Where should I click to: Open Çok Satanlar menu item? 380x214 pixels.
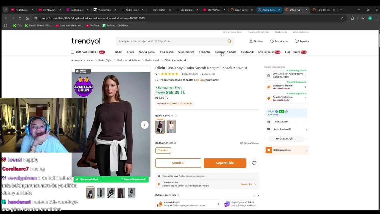269,52
